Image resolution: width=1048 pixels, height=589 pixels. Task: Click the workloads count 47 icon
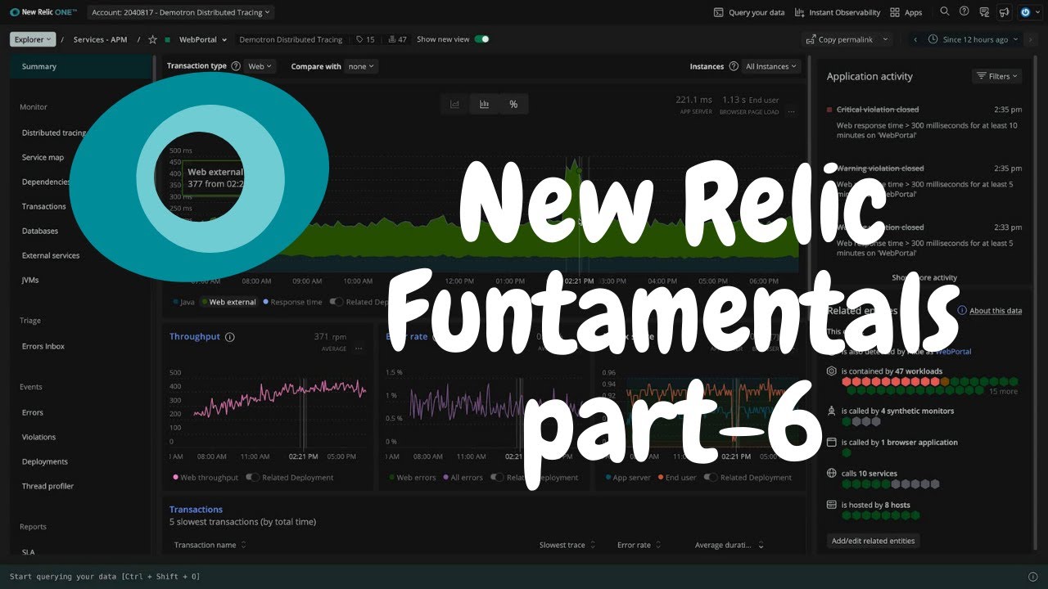pos(397,39)
